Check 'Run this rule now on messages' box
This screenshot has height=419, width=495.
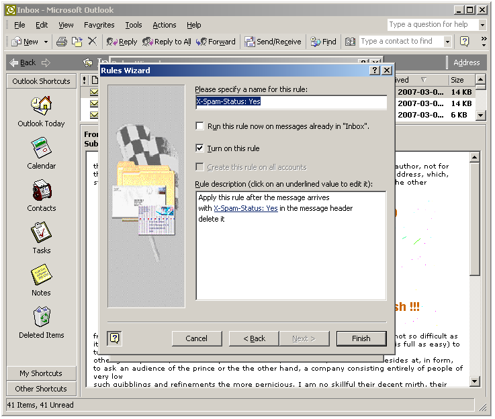(199, 126)
